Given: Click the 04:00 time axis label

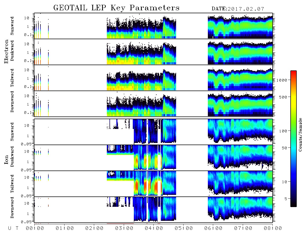Looking at the screenshot, I should (154, 228).
